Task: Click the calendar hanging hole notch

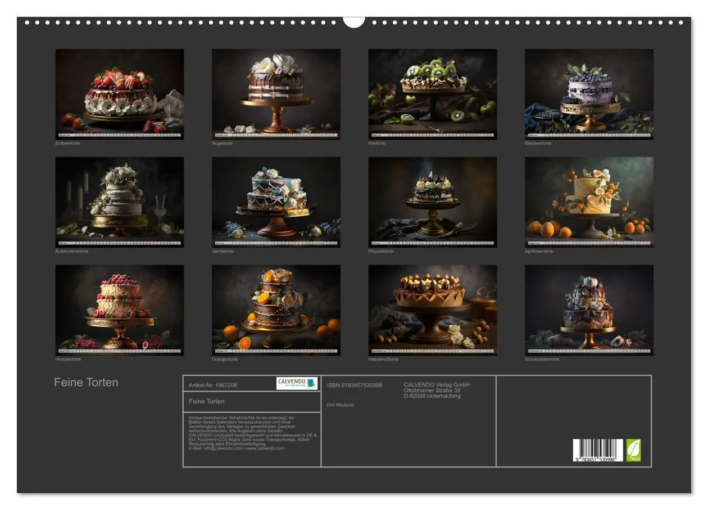Action: coord(354,21)
